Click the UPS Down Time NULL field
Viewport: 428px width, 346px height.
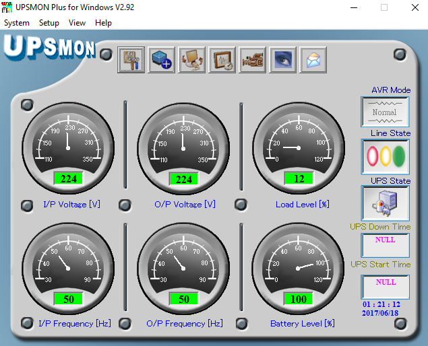pos(385,245)
